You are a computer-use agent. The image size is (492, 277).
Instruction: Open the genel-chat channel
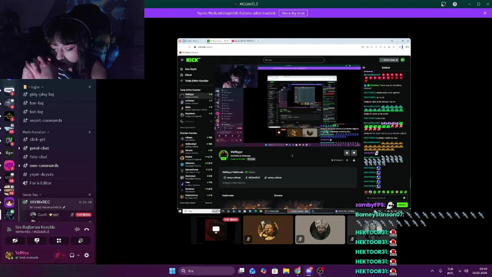pos(57,148)
